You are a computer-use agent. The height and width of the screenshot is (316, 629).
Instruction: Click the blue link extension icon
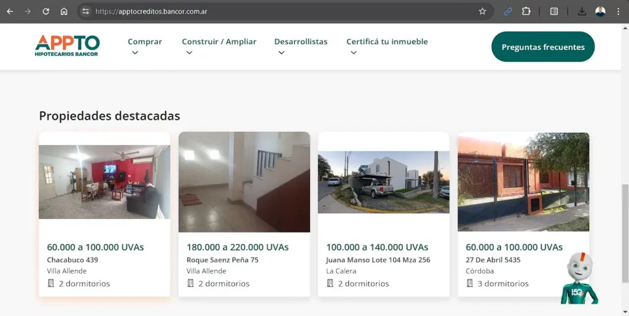508,12
